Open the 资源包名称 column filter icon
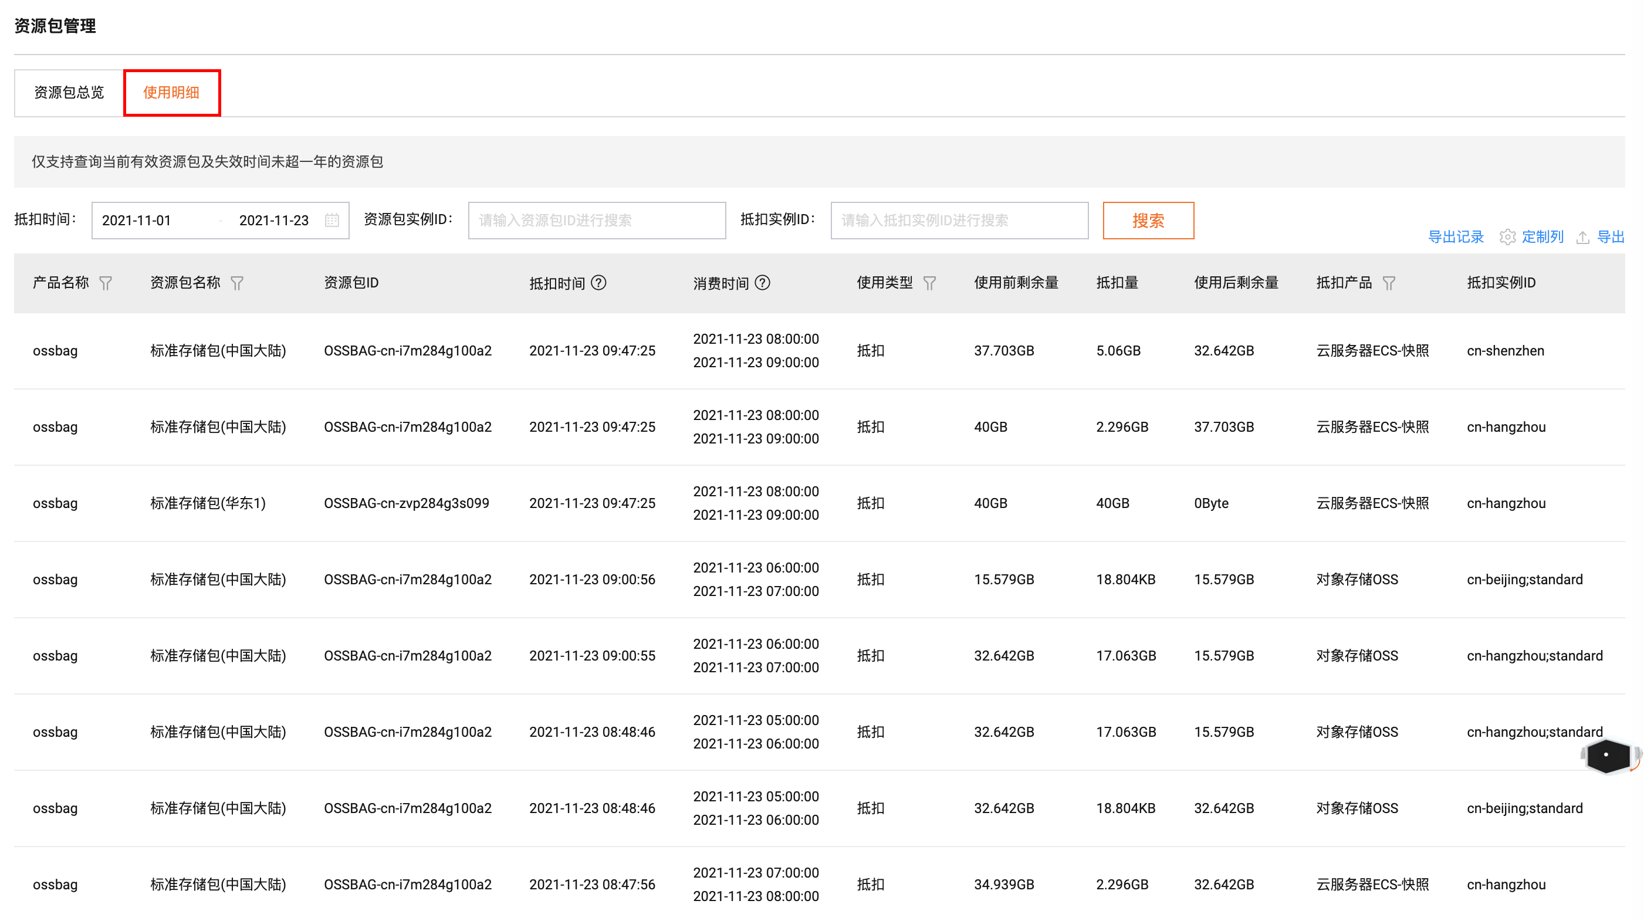 tap(237, 283)
